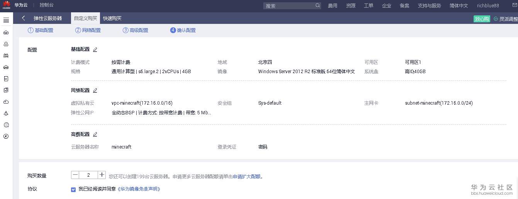
Task: Go to step 2 网络配置
Action: [88, 30]
